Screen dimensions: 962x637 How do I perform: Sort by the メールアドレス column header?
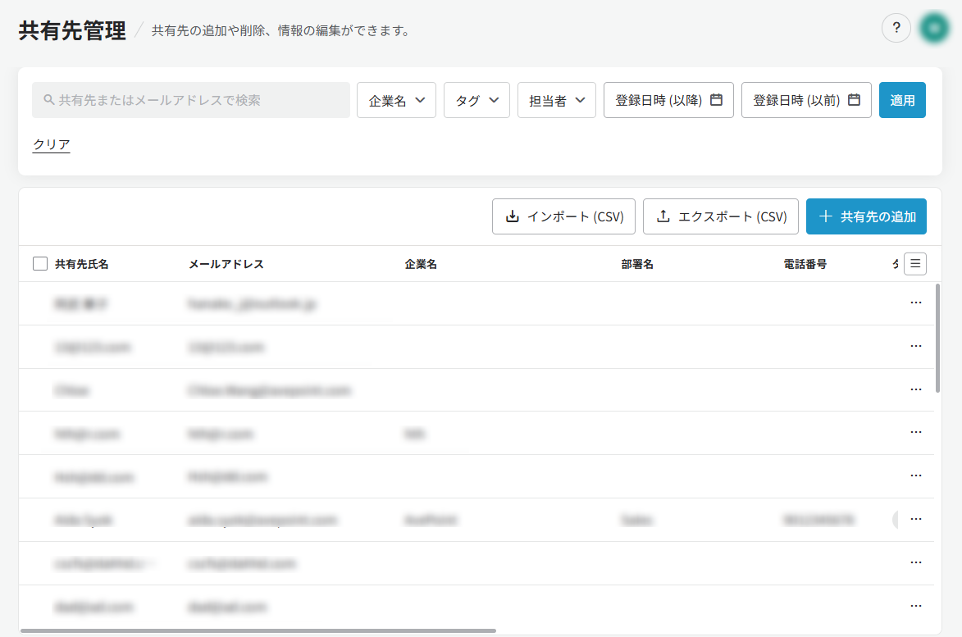click(226, 264)
